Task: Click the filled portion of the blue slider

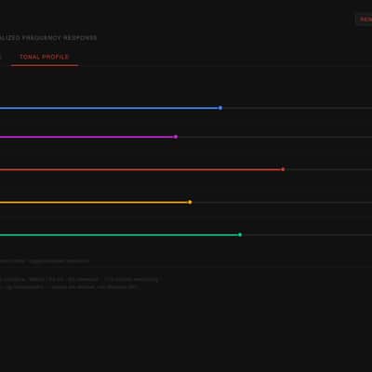Action: pyautogui.click(x=109, y=108)
